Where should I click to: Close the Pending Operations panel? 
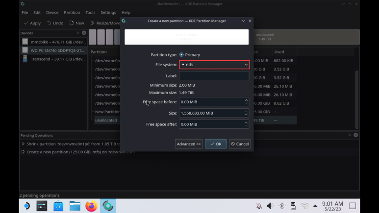(356, 135)
